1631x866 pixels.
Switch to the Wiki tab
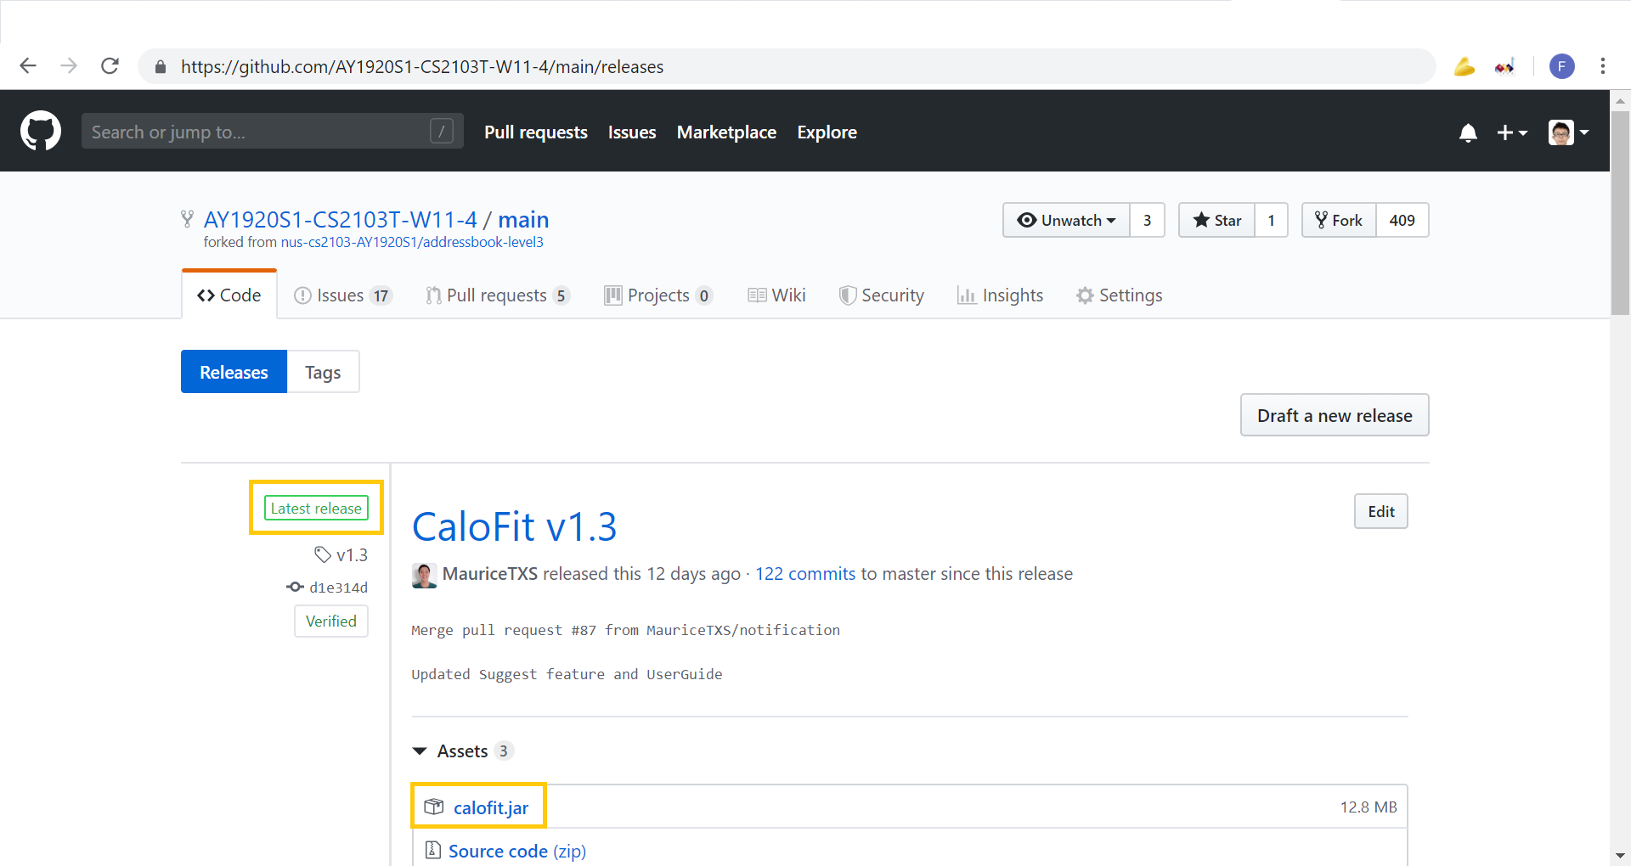tap(776, 295)
